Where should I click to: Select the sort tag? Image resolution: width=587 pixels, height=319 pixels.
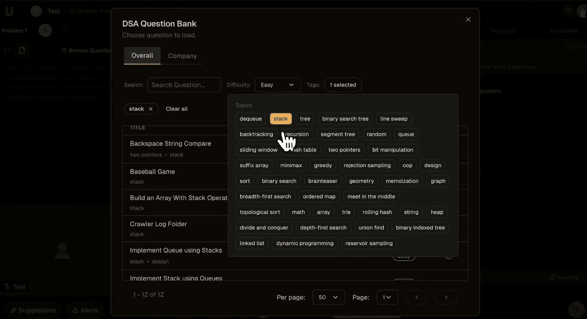coord(245,181)
